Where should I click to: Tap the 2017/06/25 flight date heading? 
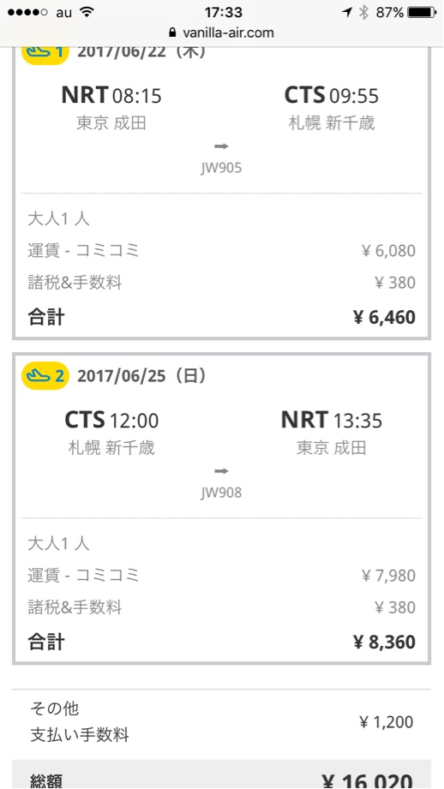(x=141, y=376)
